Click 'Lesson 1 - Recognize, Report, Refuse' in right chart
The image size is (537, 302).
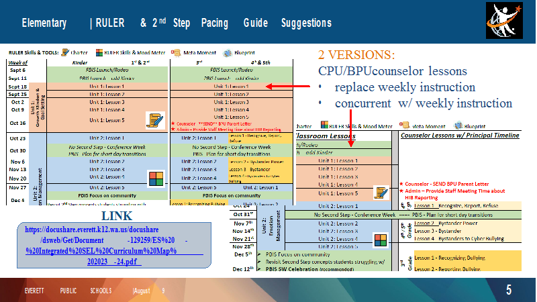click(x=456, y=206)
